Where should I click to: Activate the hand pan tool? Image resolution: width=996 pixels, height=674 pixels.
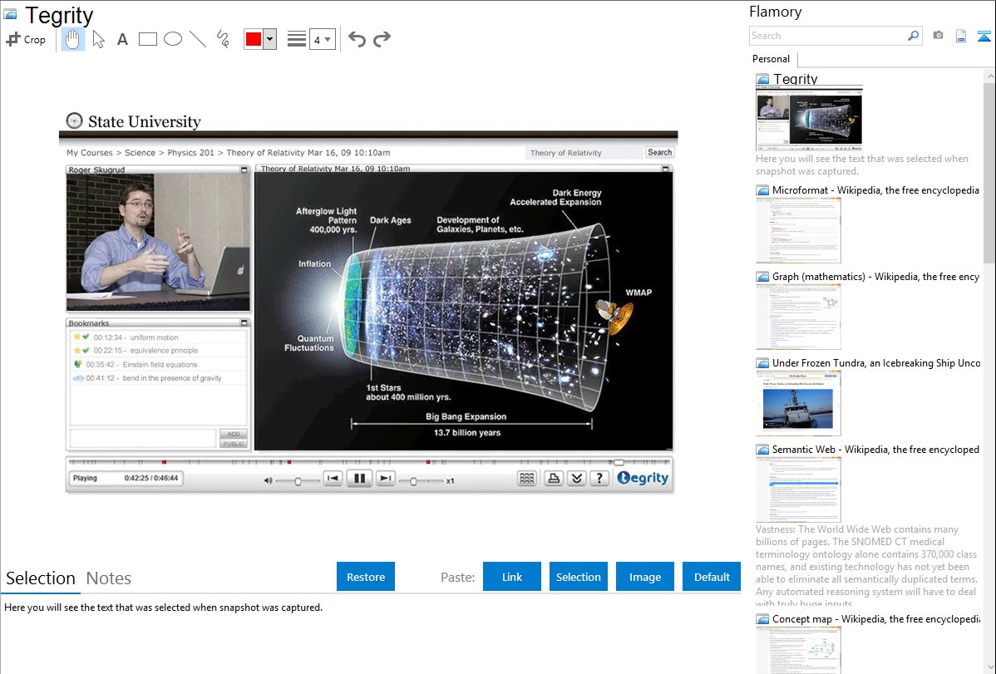tap(72, 39)
